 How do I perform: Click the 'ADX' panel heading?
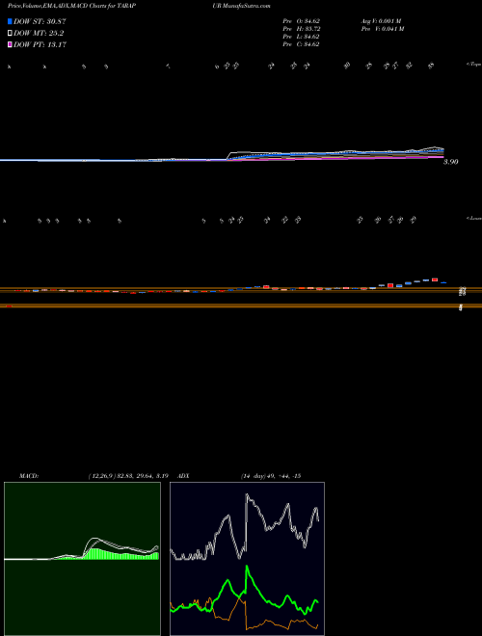(184, 476)
